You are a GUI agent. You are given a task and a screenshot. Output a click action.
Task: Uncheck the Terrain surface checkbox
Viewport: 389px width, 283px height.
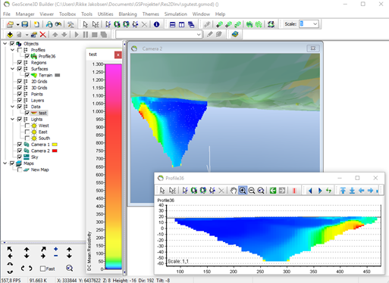point(27,75)
